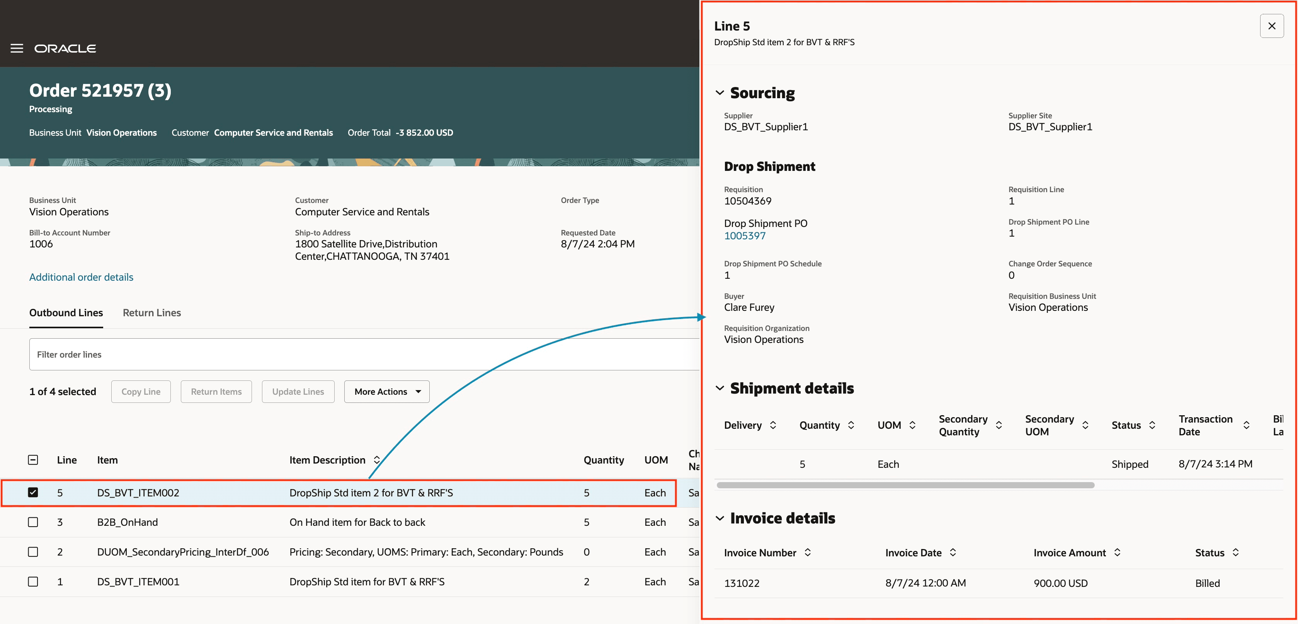This screenshot has height=624, width=1298.
Task: Sort invoices by Invoice Date
Action: point(952,552)
